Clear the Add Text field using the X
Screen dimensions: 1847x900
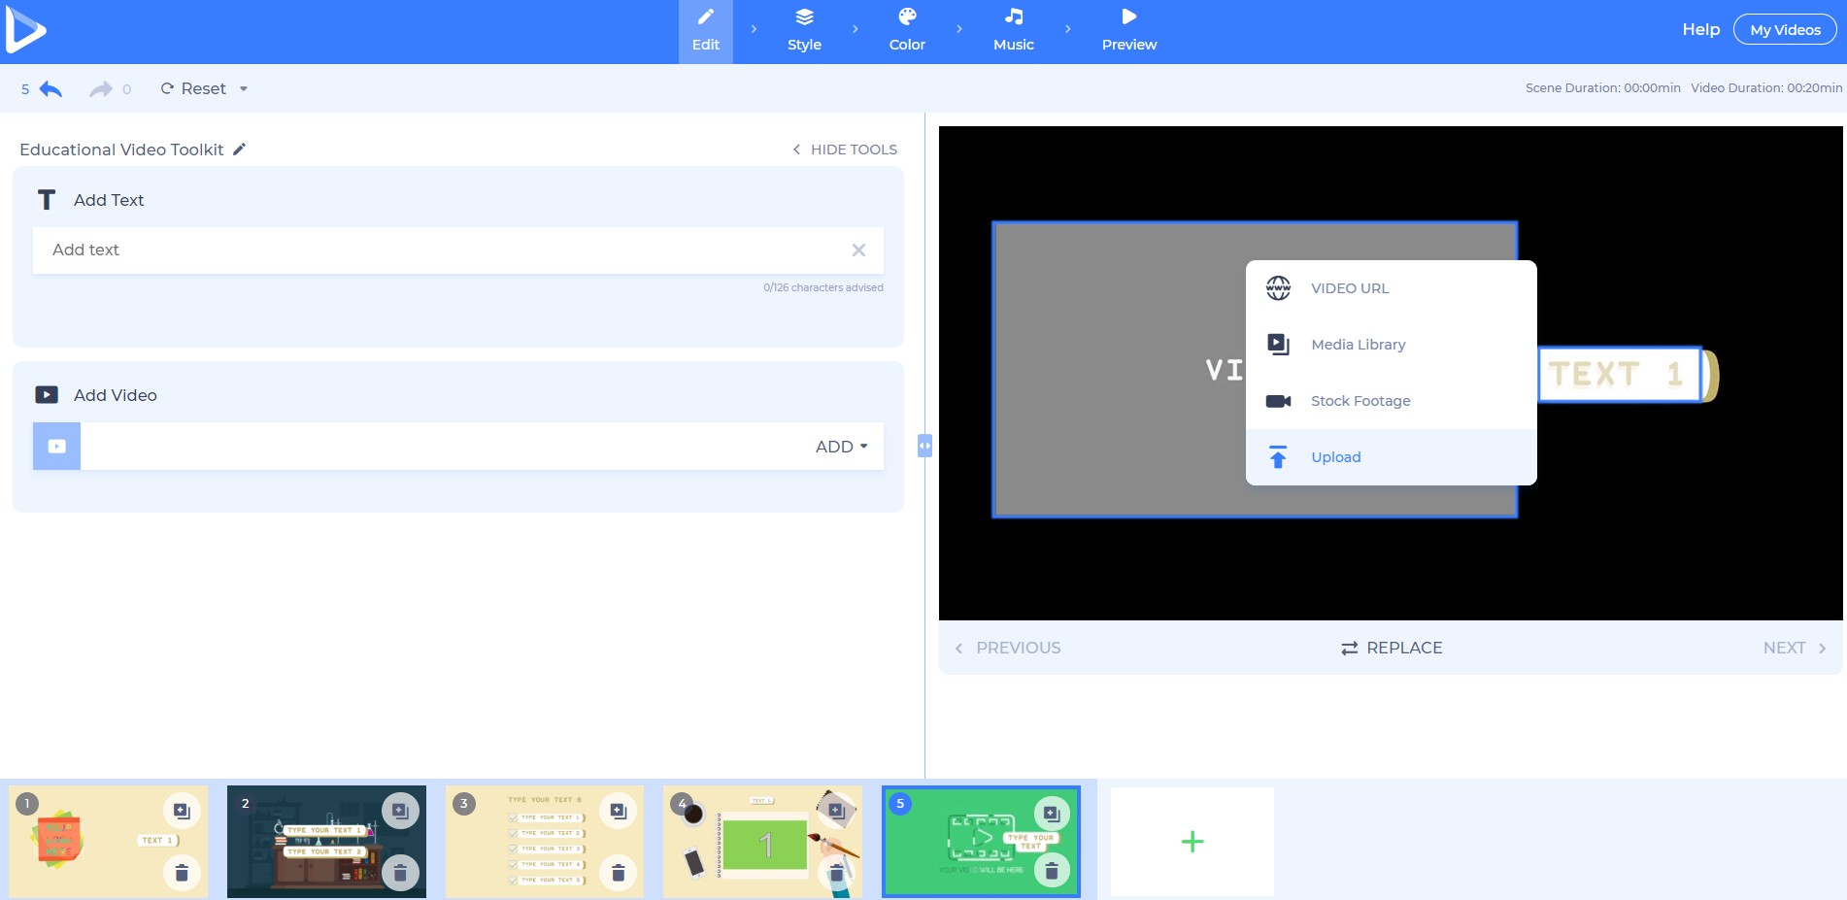[858, 250]
